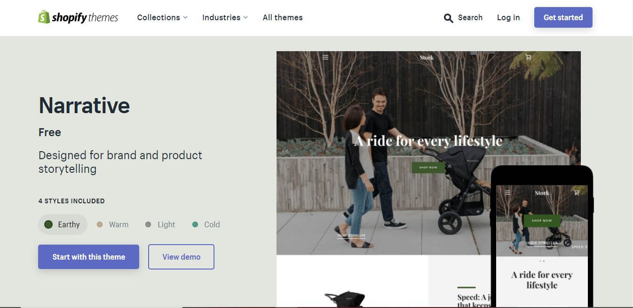Select the Warm style option

coord(113,224)
